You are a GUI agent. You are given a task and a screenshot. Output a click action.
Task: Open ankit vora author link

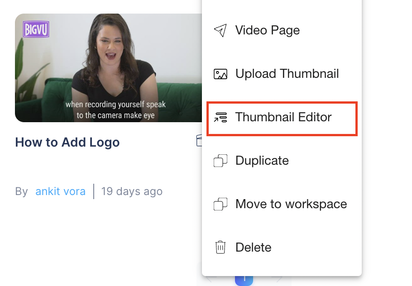[60, 191]
